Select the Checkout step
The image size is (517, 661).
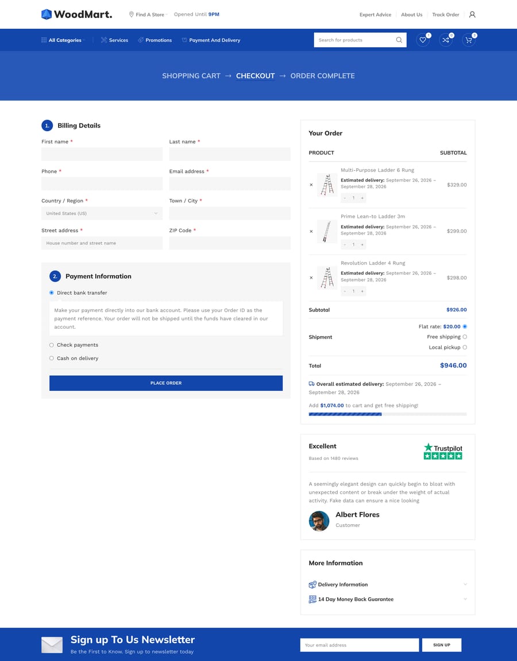pos(255,76)
